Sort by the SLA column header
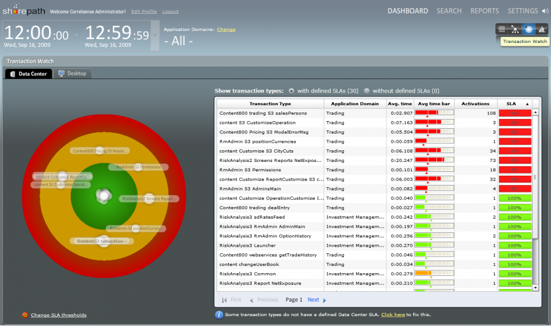Image resolution: width=551 pixels, height=326 pixels. [515, 104]
